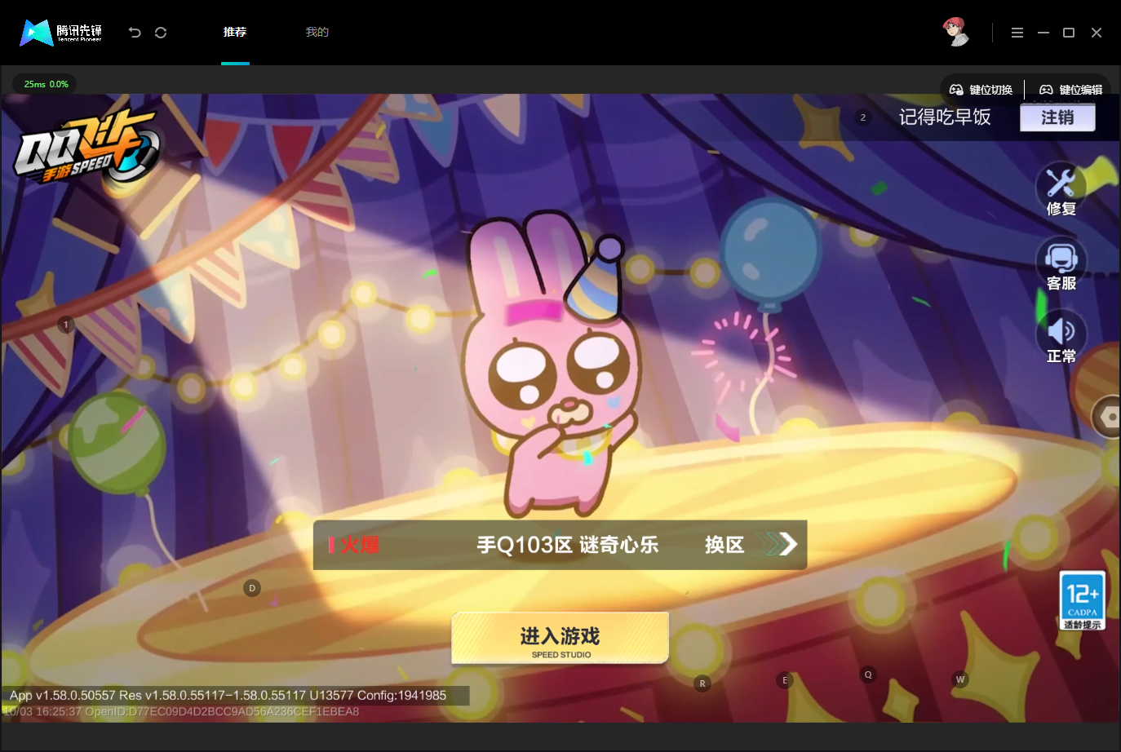Click the 键位切换 key mapping switch button
The height and width of the screenshot is (752, 1121).
[x=981, y=90]
